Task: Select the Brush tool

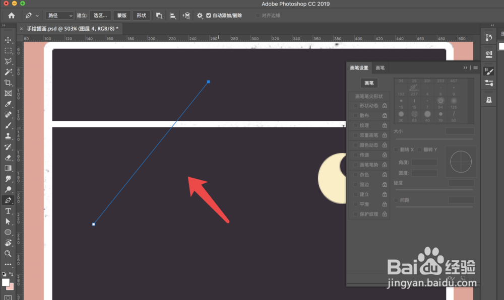Action: (x=8, y=125)
